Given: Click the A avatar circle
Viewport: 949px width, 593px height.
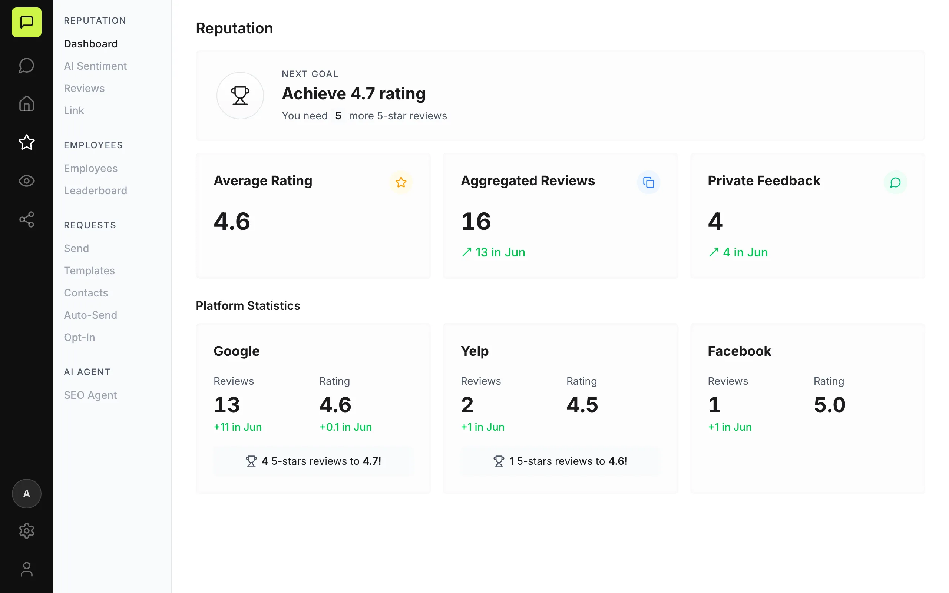Looking at the screenshot, I should pyautogui.click(x=26, y=493).
